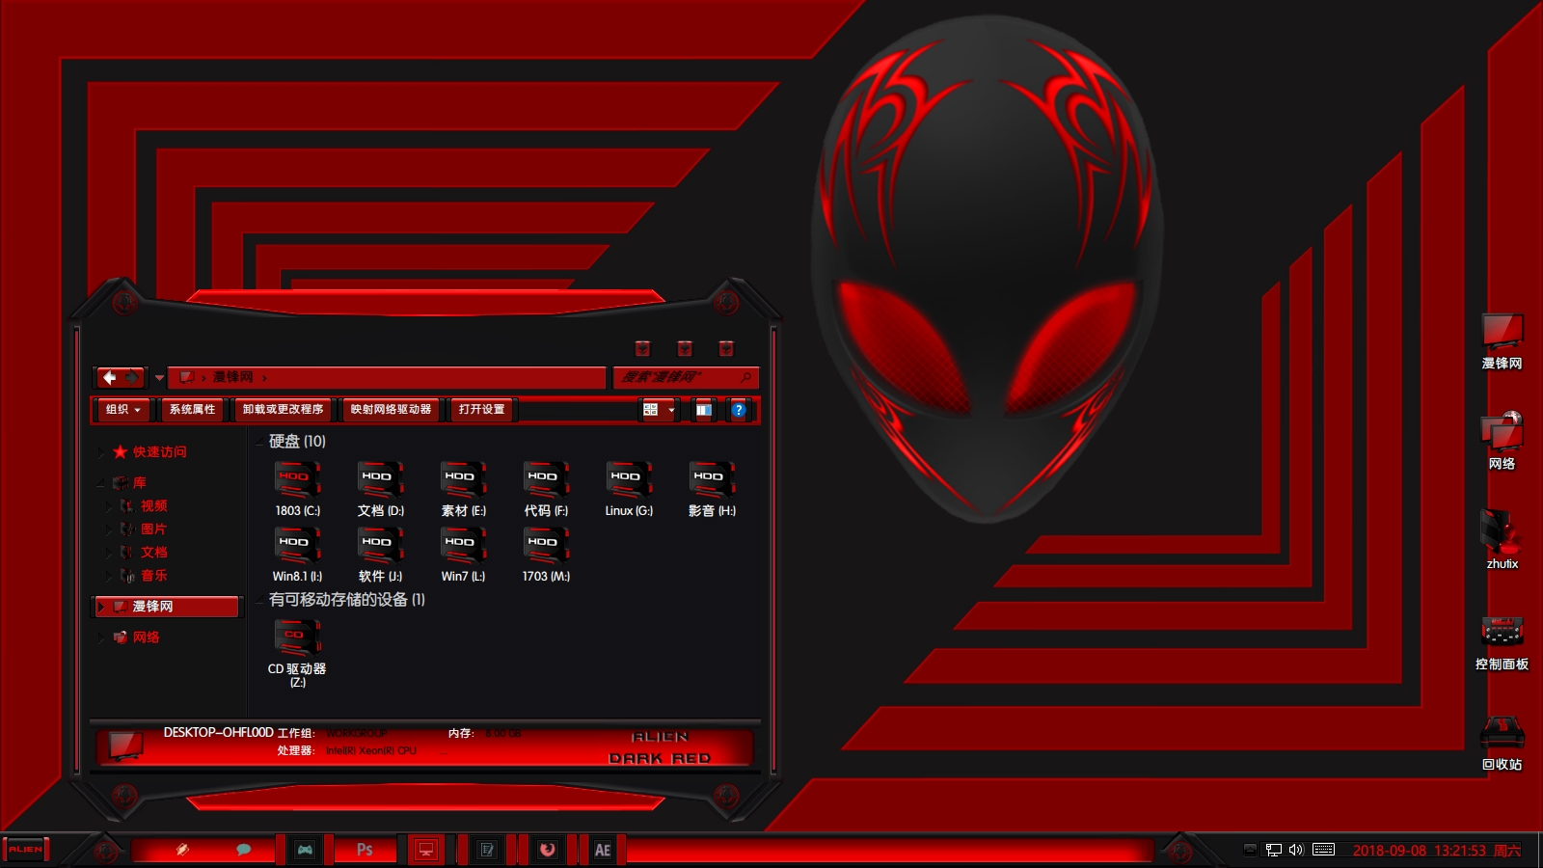Click the address bar showing 漫锋网
The height and width of the screenshot is (868, 1543).
[x=387, y=377]
